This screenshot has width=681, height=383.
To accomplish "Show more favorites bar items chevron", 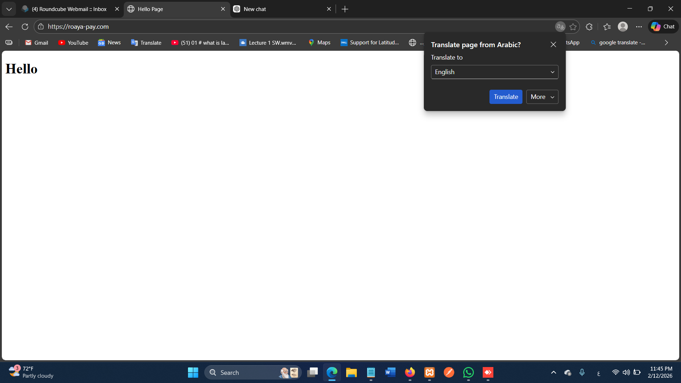I will (666, 43).
